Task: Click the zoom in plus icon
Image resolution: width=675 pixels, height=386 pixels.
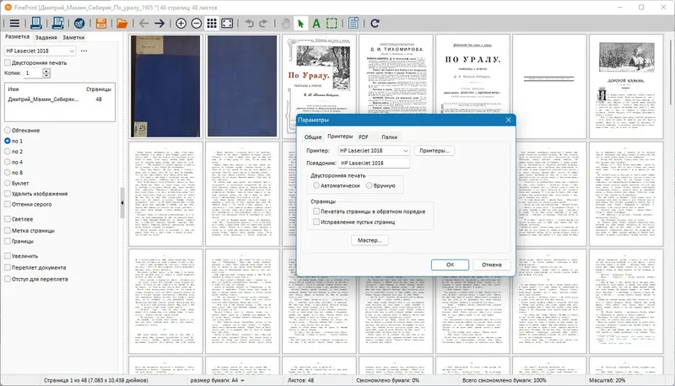Action: pyautogui.click(x=181, y=24)
